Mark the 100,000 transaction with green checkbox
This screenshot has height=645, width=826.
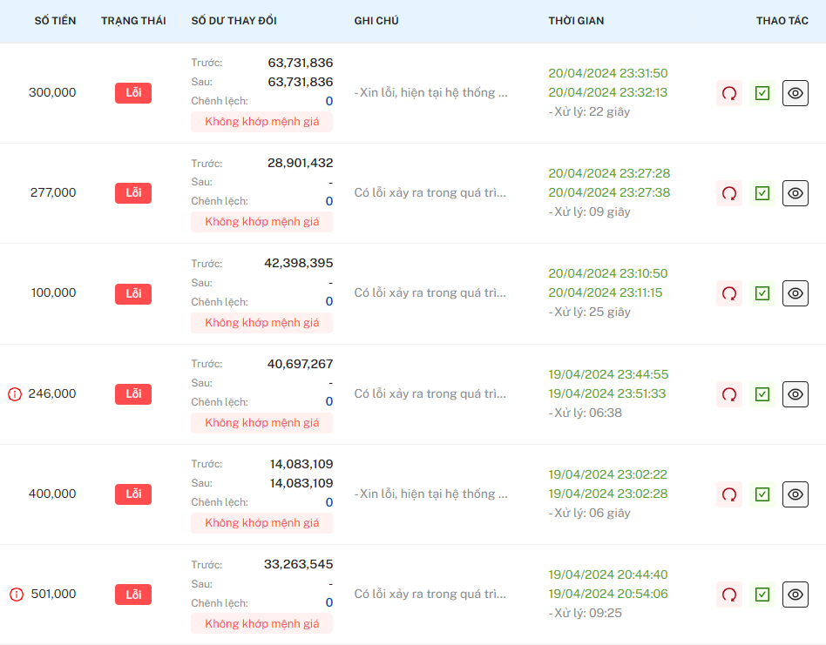click(x=762, y=293)
